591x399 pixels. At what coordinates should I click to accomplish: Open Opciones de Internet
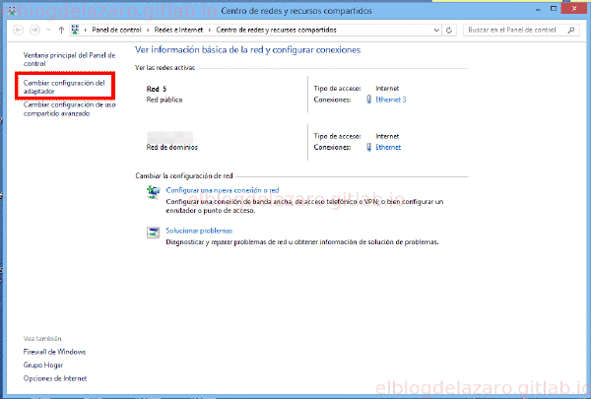coord(55,378)
